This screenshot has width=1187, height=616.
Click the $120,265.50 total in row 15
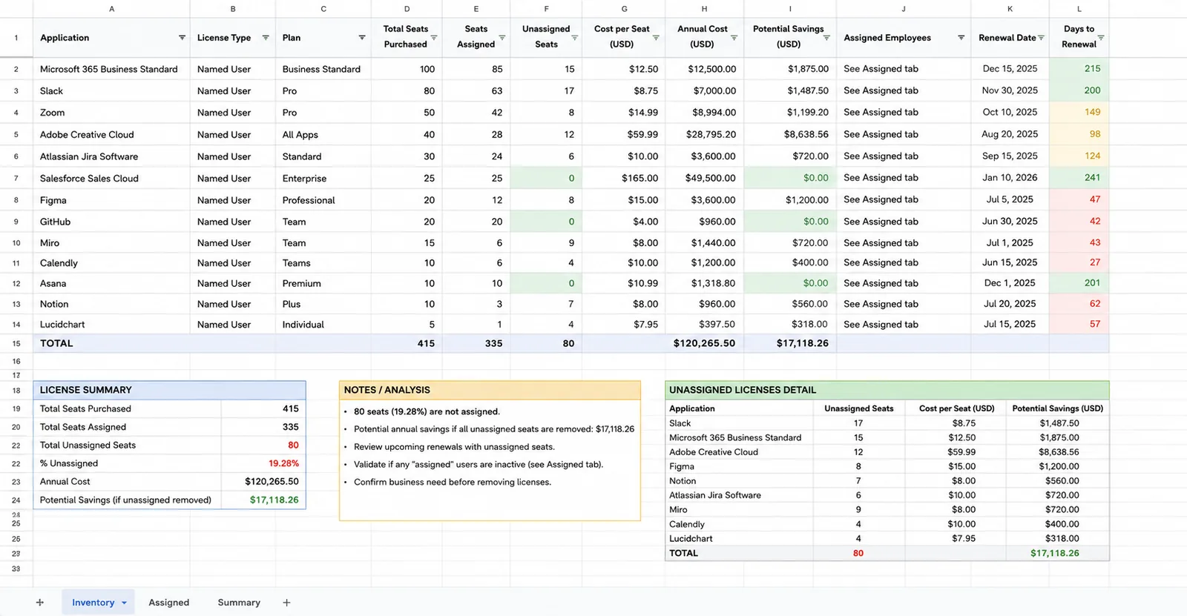pyautogui.click(x=704, y=343)
